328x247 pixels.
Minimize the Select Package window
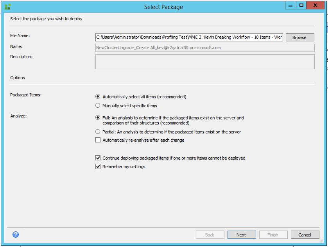tap(290, 5)
